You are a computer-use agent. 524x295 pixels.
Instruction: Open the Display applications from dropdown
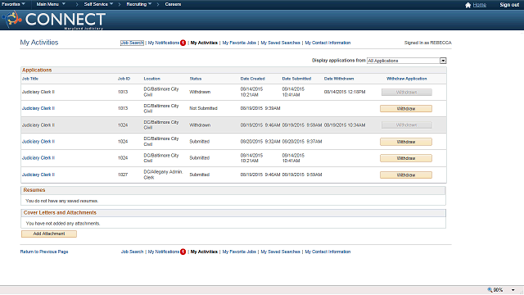(407, 61)
